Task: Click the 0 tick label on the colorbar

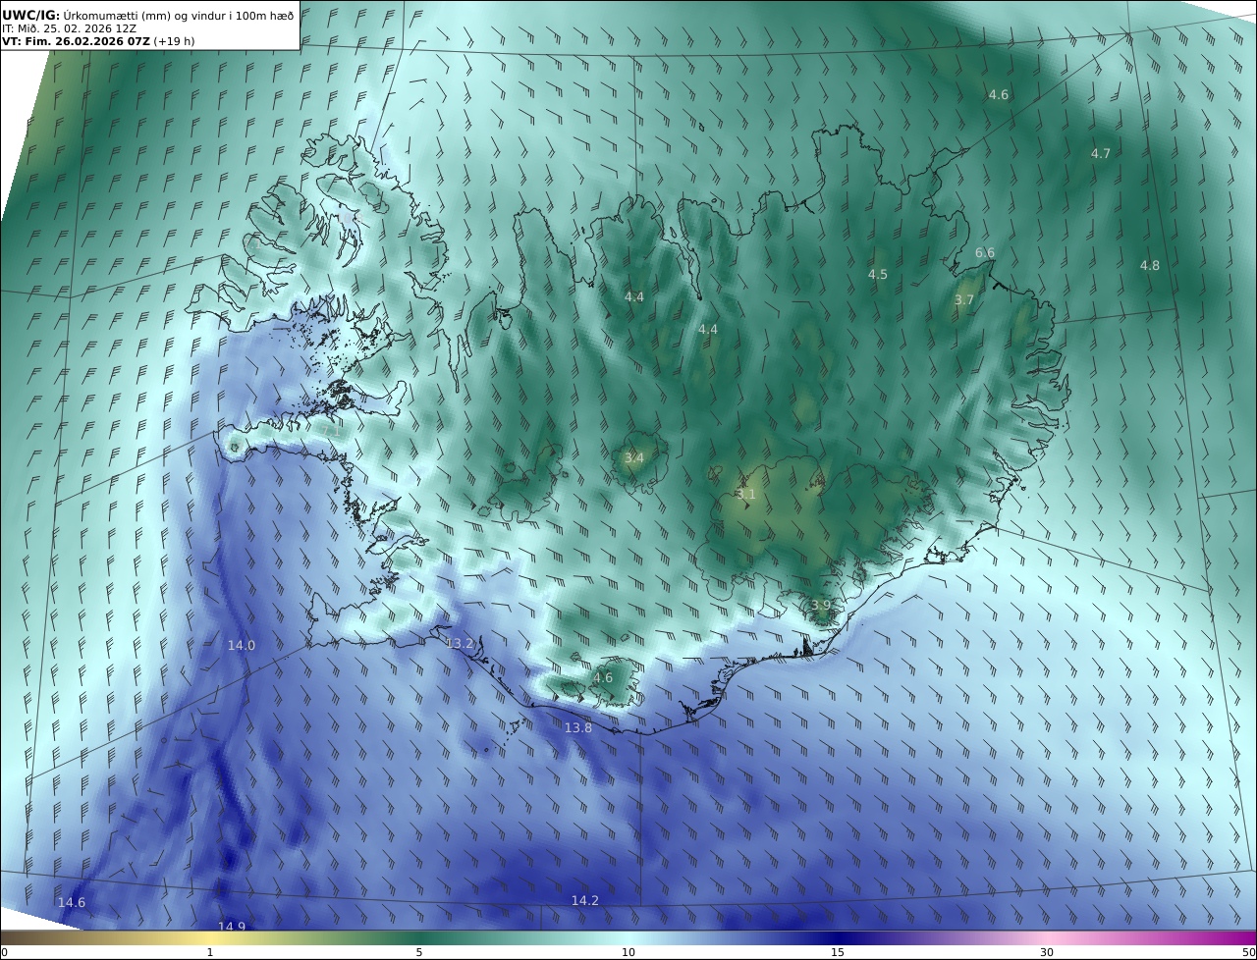Action: click(4, 953)
